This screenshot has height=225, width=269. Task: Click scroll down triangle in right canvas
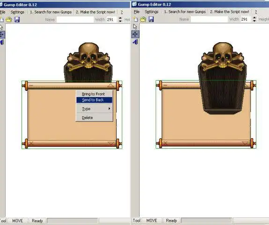[x=245, y=143]
